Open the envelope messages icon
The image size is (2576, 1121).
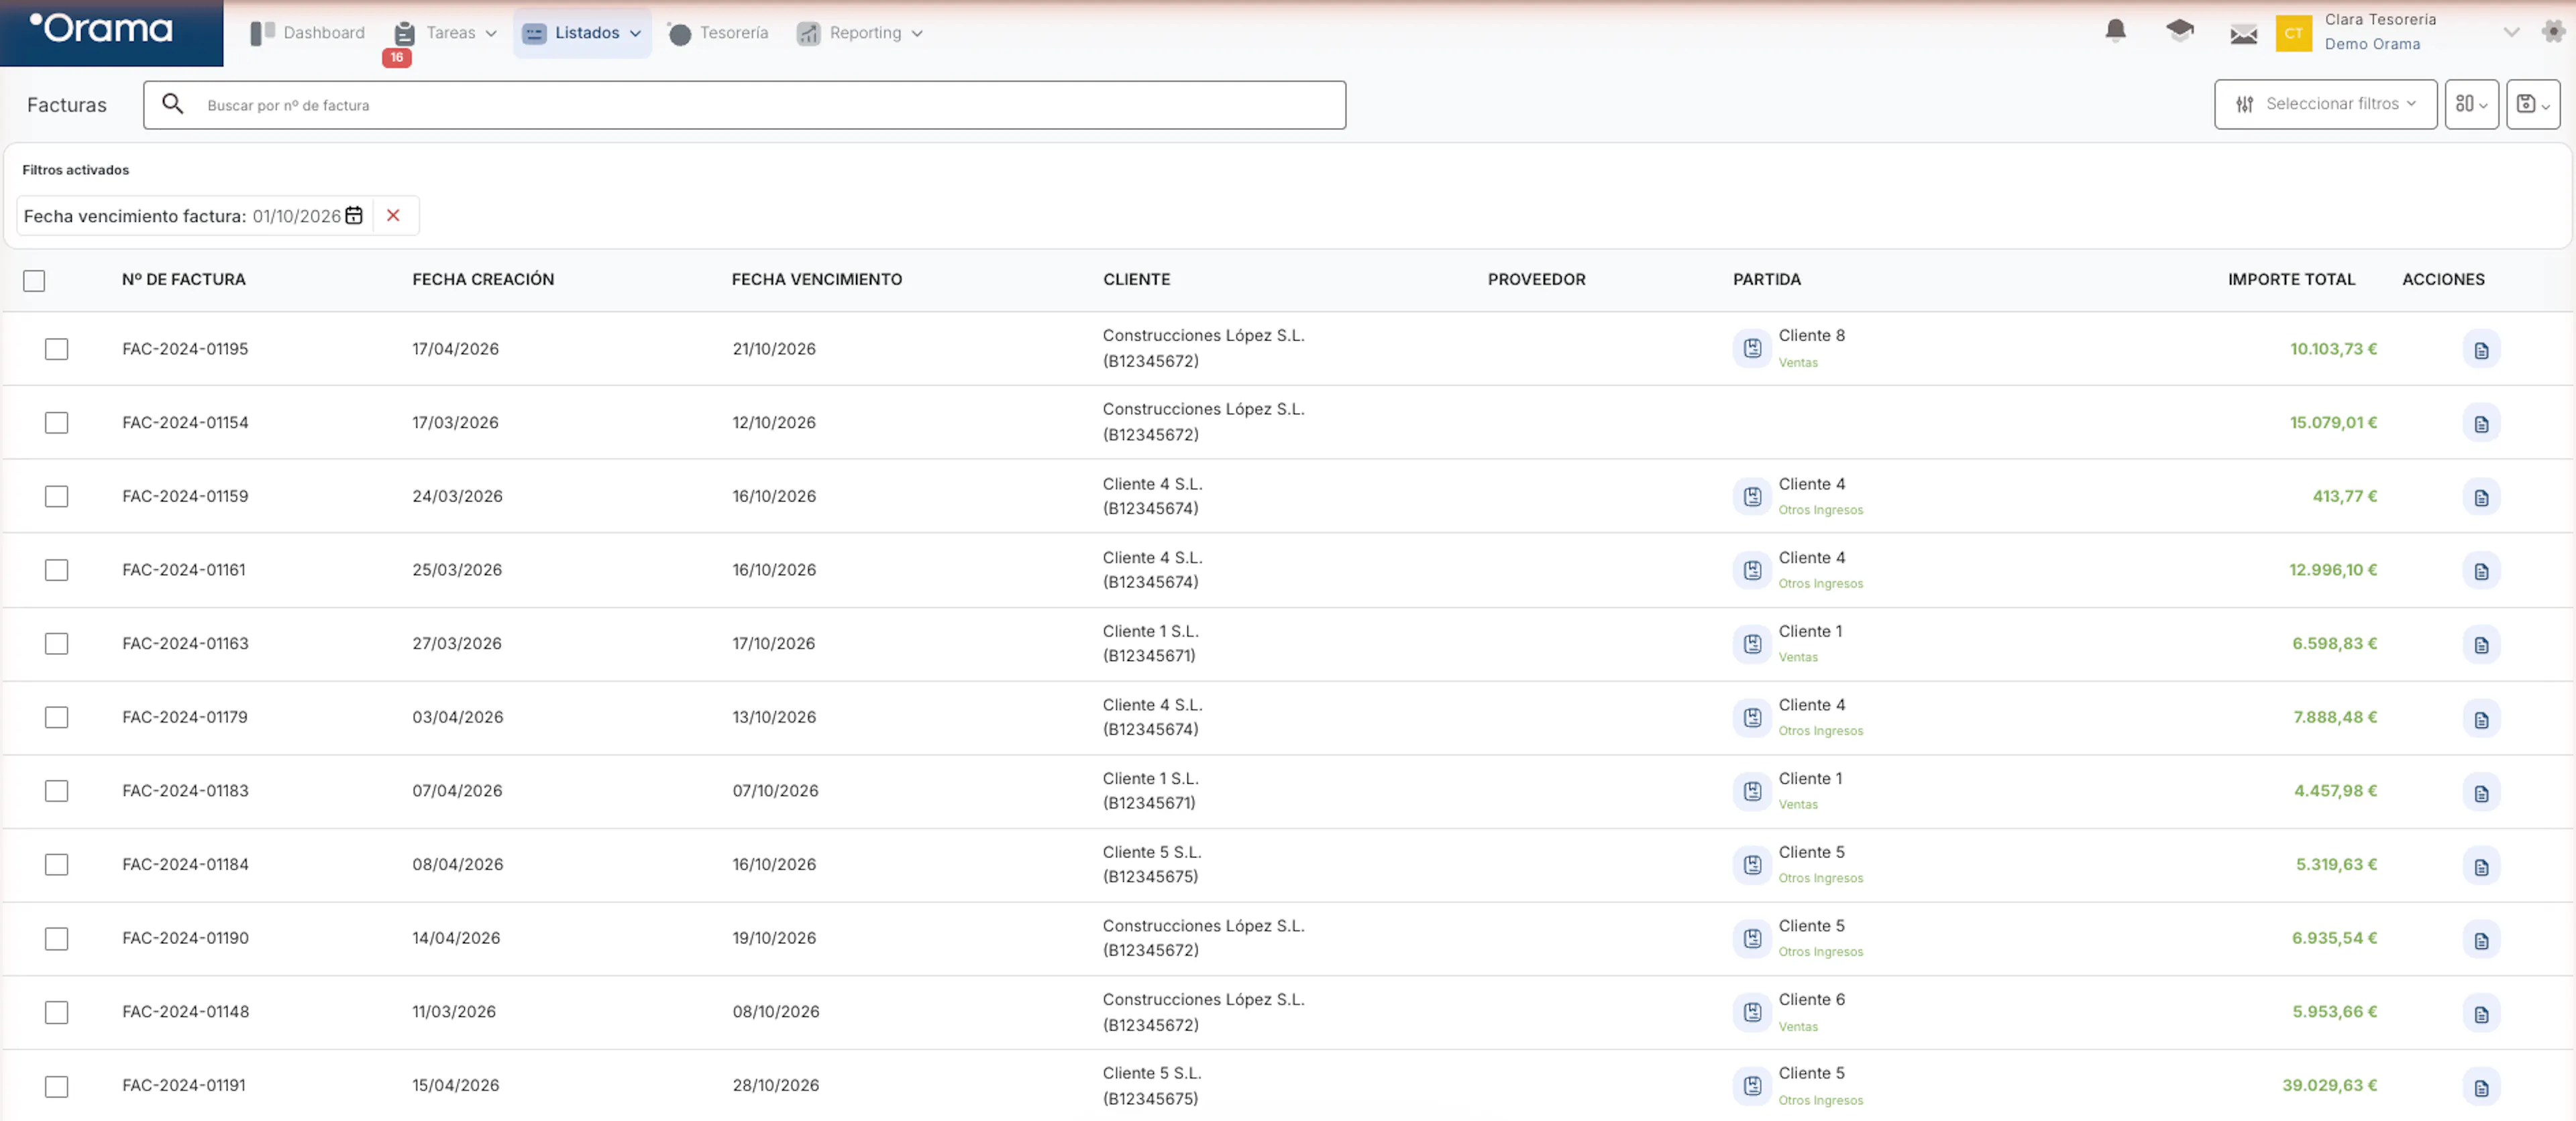click(2243, 34)
